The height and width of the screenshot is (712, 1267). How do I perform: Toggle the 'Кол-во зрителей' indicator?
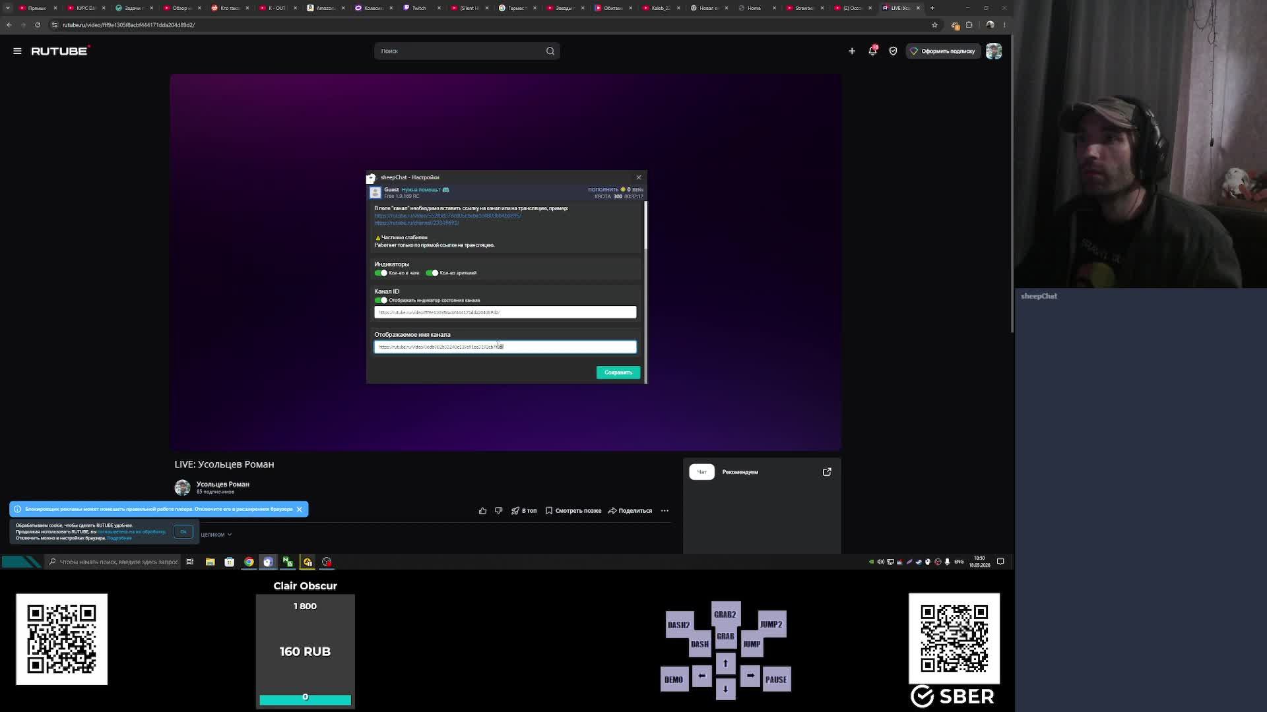pos(432,273)
